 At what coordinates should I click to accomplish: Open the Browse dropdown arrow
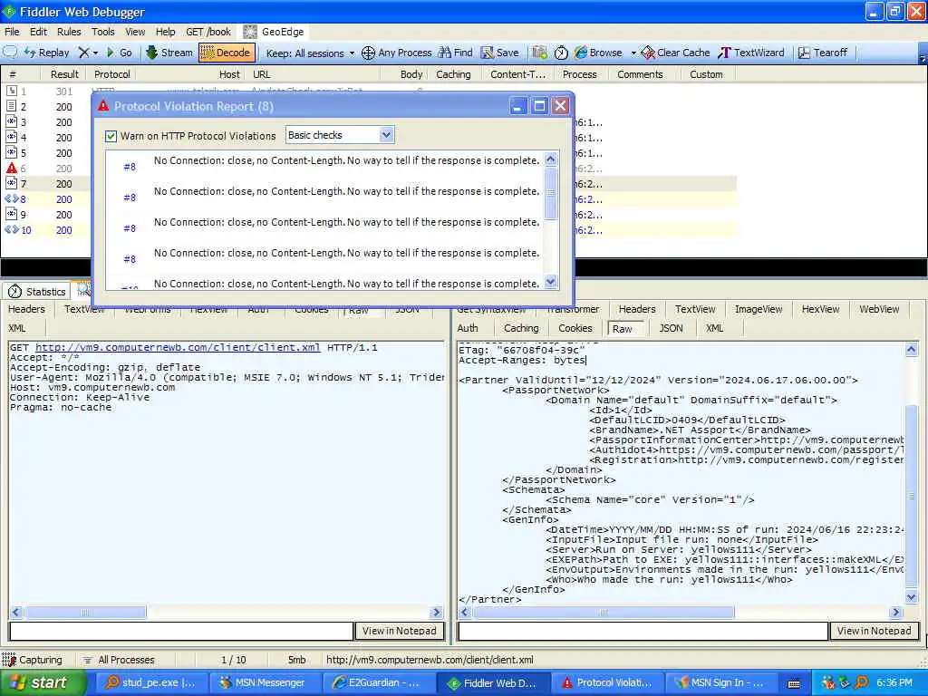(633, 53)
